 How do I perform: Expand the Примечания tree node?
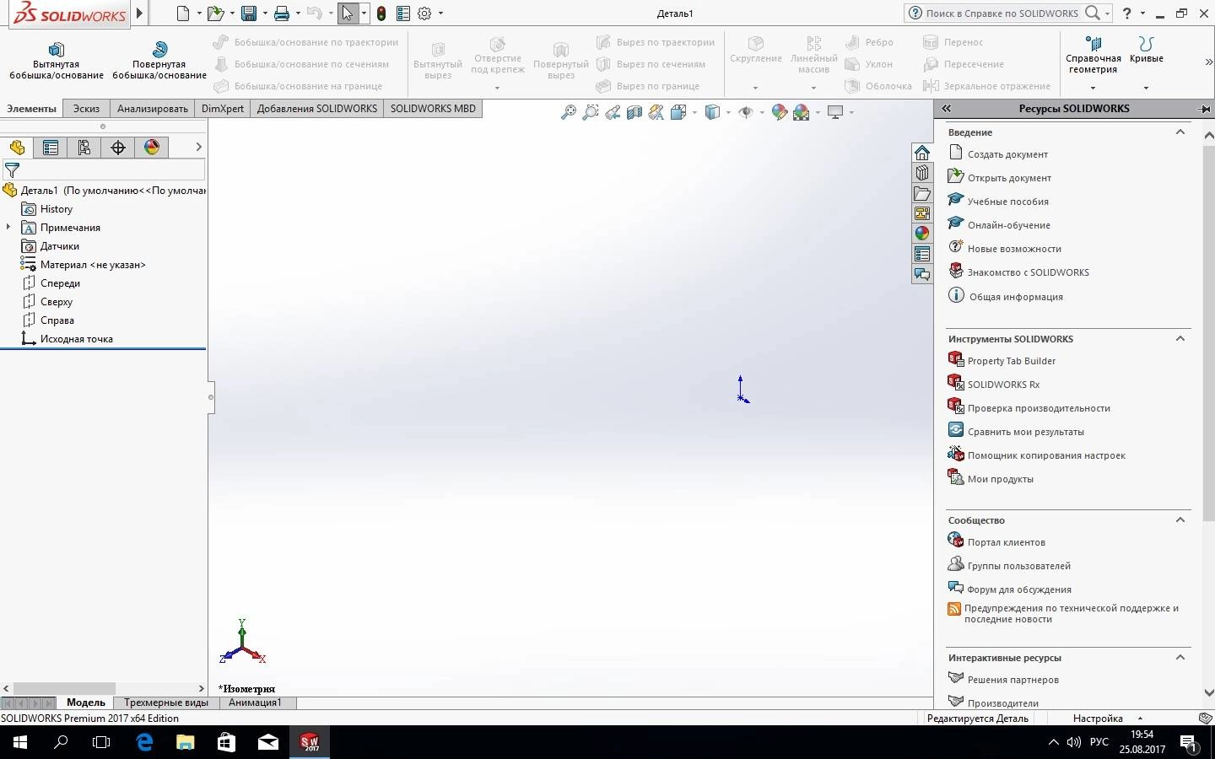[x=8, y=227]
